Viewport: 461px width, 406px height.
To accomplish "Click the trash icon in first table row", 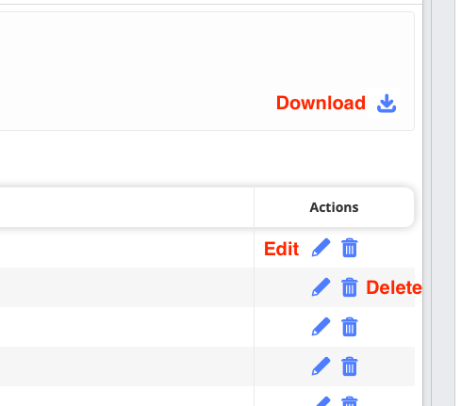I will (x=350, y=248).
